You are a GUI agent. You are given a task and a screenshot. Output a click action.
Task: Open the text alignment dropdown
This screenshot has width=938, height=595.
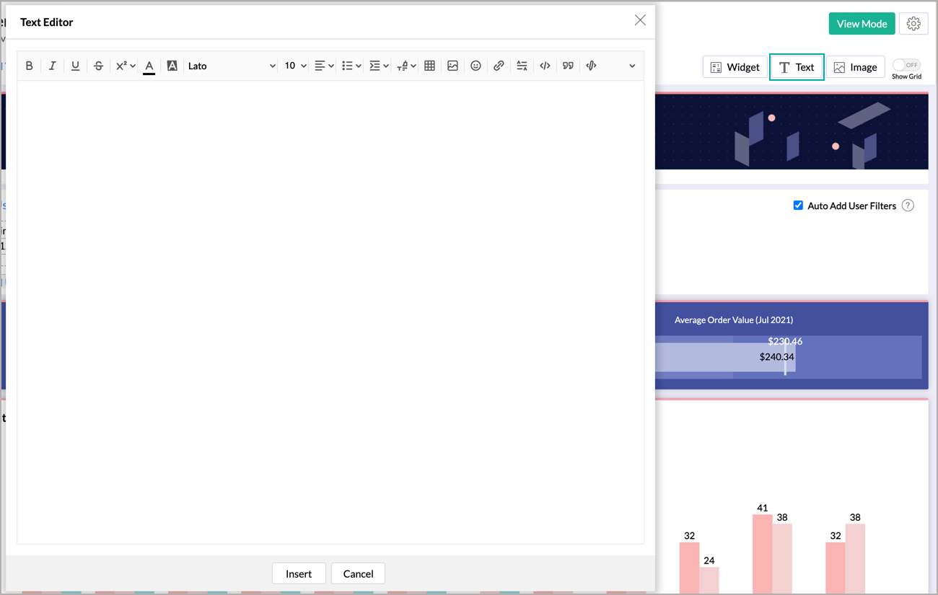(323, 66)
